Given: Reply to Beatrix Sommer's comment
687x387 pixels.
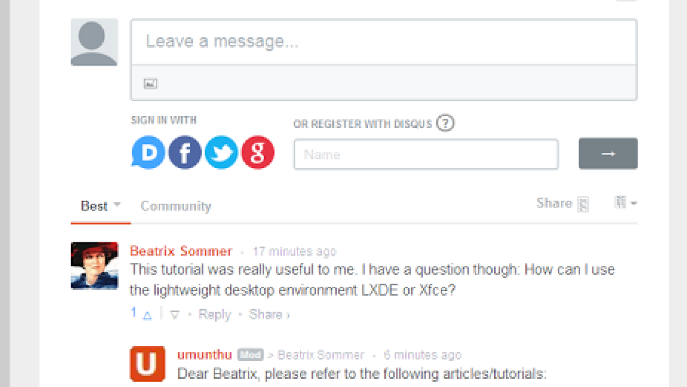Looking at the screenshot, I should [x=214, y=315].
